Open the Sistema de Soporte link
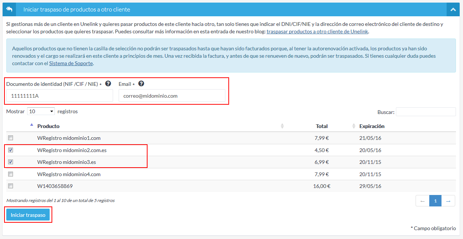Viewport: 463px width, 239px height. coord(71,63)
